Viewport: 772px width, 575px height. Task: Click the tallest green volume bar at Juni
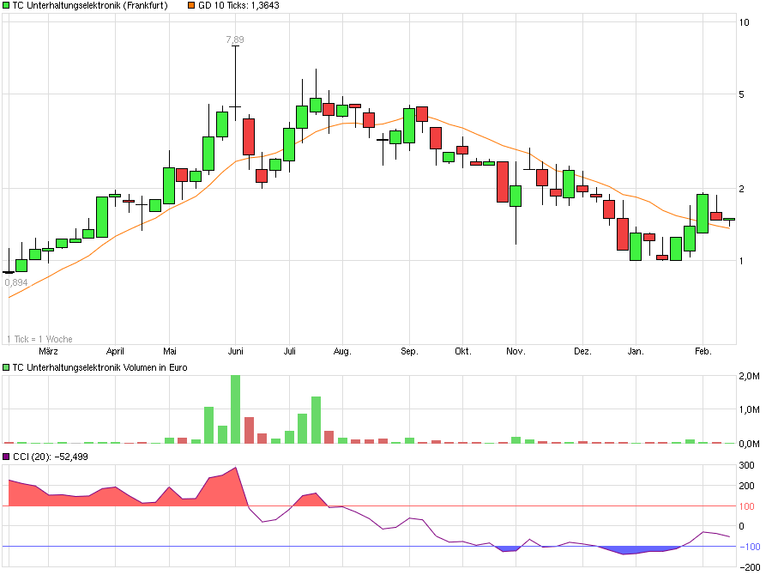pyautogui.click(x=235, y=409)
